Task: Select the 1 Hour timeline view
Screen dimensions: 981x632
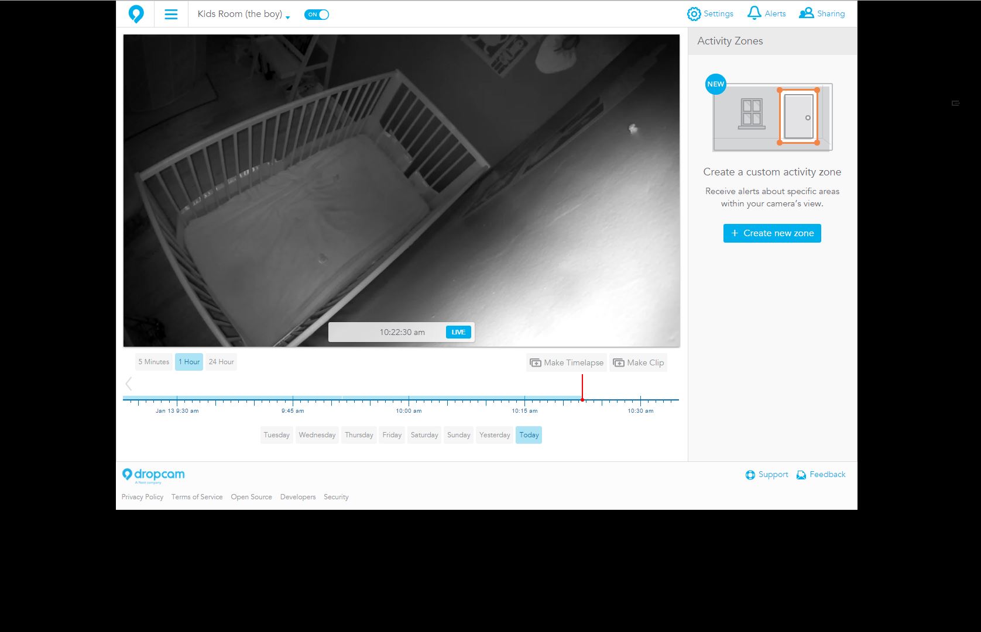Action: 189,362
